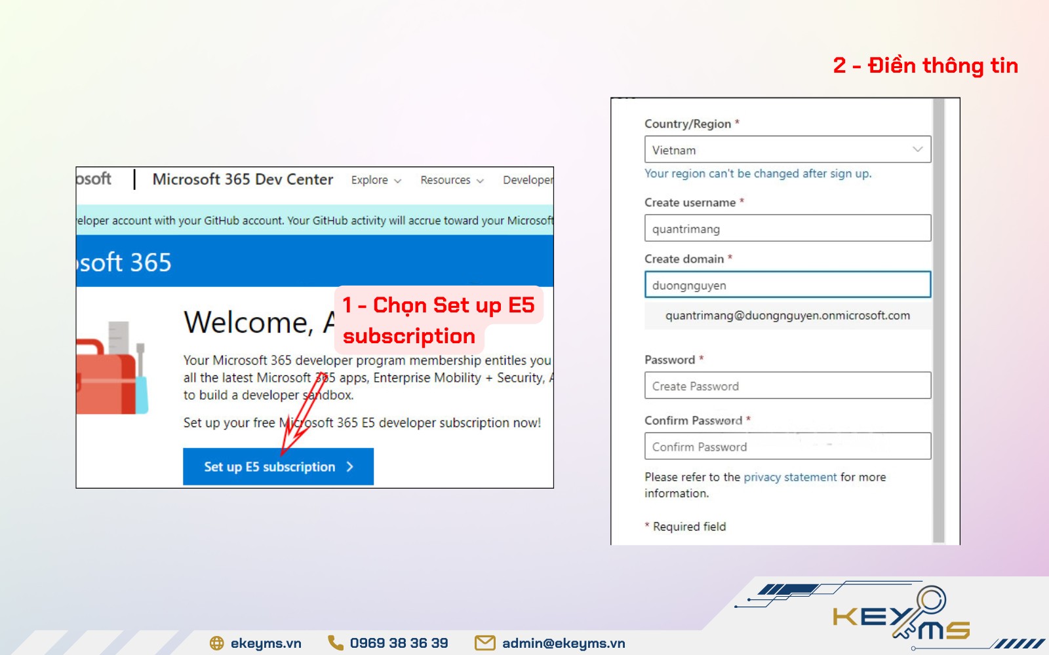Click the Create domain field with duongnguyen
This screenshot has height=655, width=1049.
[787, 285]
